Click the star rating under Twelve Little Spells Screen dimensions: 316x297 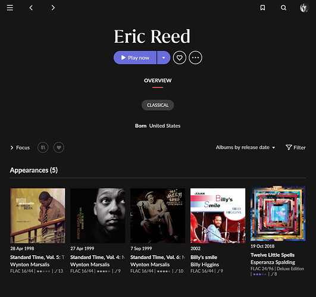tap(259, 274)
